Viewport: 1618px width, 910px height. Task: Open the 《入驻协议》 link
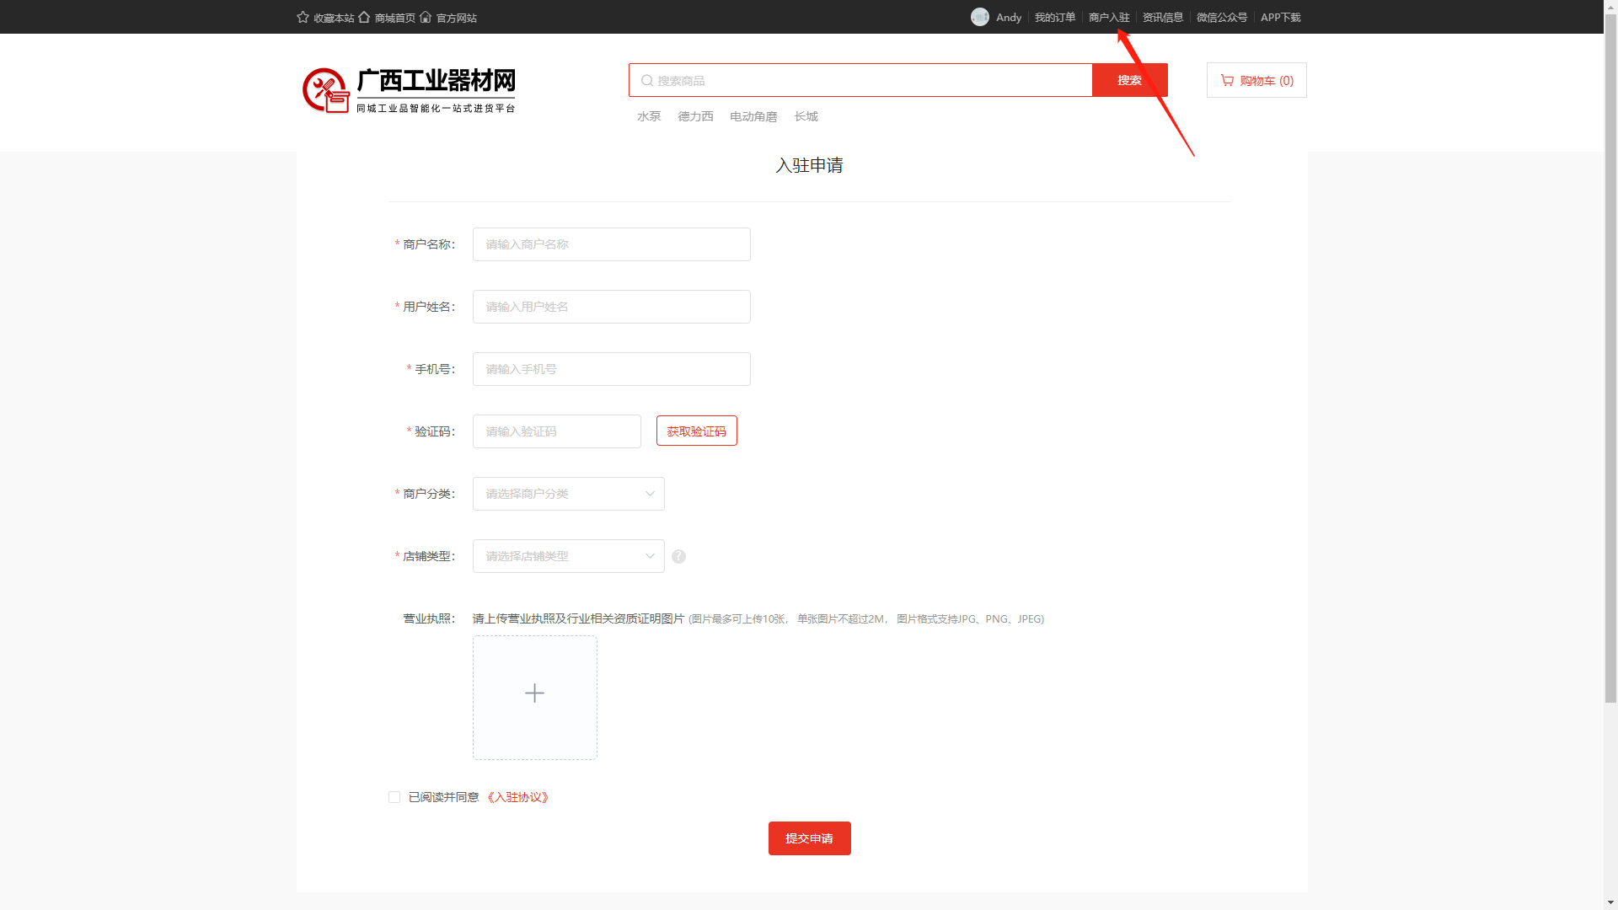click(517, 797)
